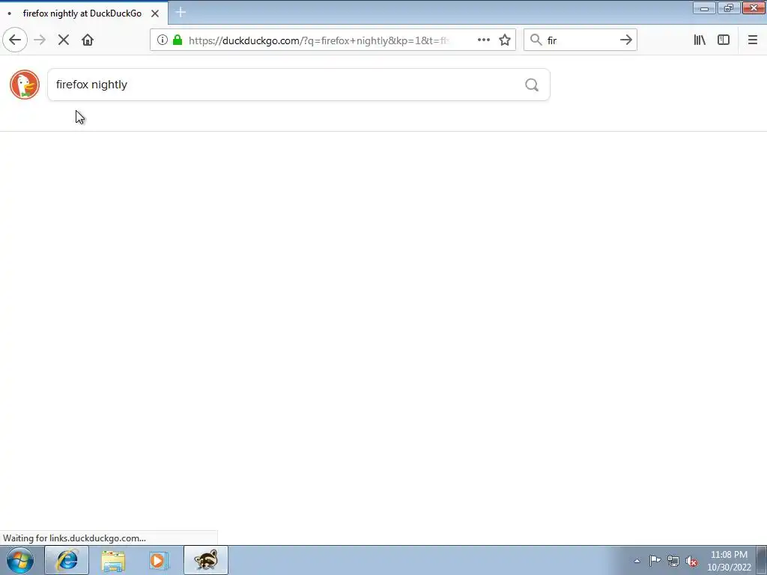Open the Library bookmarks and history icon
This screenshot has width=767, height=575.
coord(700,40)
